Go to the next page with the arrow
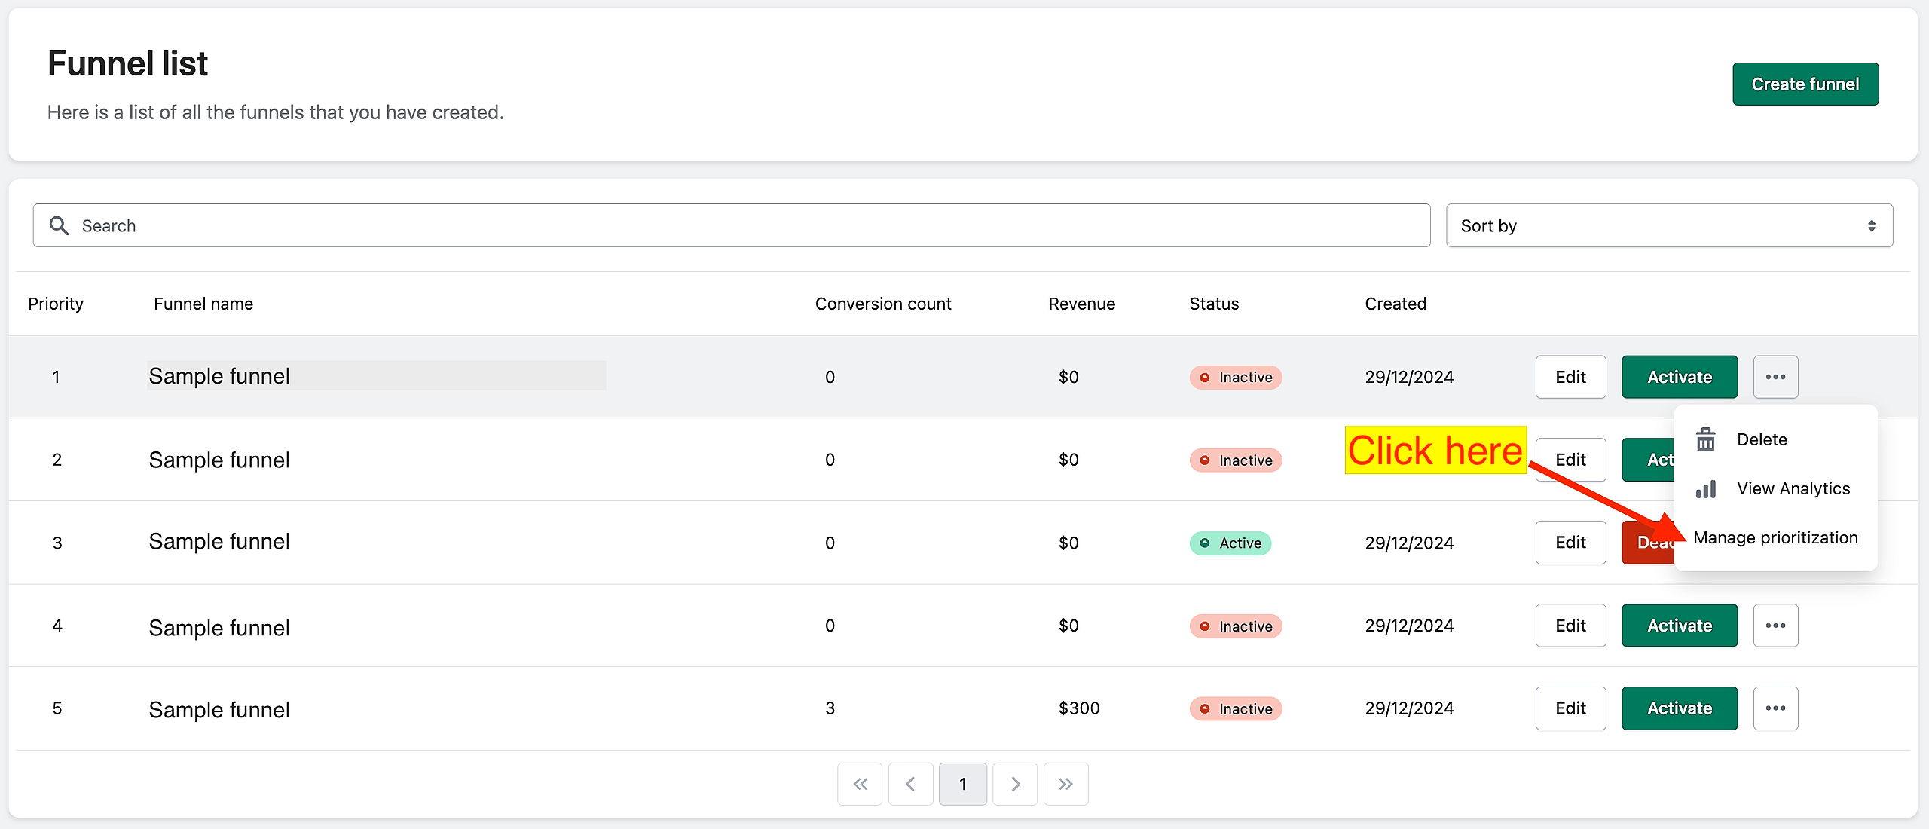Image resolution: width=1929 pixels, height=829 pixels. 1015,784
